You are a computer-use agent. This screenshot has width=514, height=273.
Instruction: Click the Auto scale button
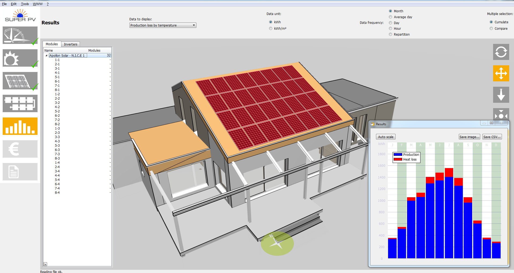[385, 137]
